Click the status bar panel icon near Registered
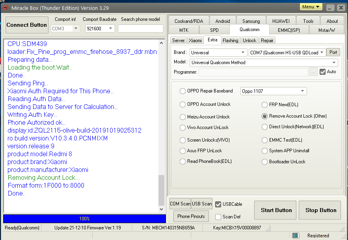 [295, 235]
